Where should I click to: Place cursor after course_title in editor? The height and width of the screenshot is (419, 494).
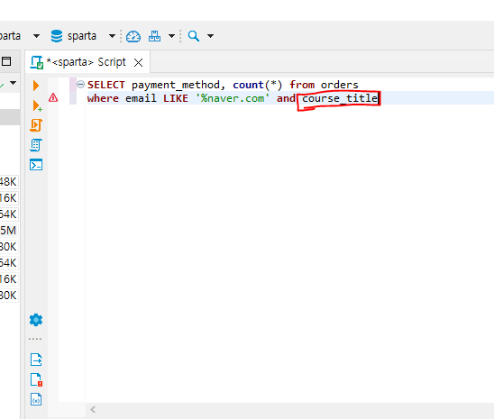(378, 98)
